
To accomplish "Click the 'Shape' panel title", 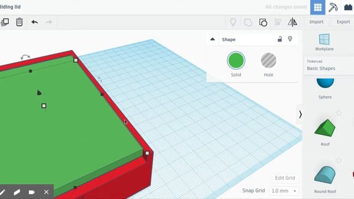I will tap(228, 39).
